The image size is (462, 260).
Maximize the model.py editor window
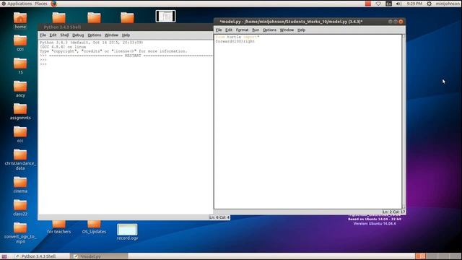coord(396,22)
